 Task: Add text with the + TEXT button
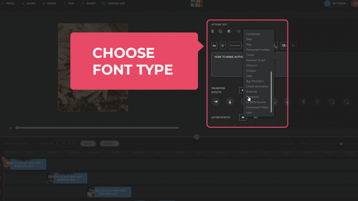pyautogui.click(x=69, y=3)
